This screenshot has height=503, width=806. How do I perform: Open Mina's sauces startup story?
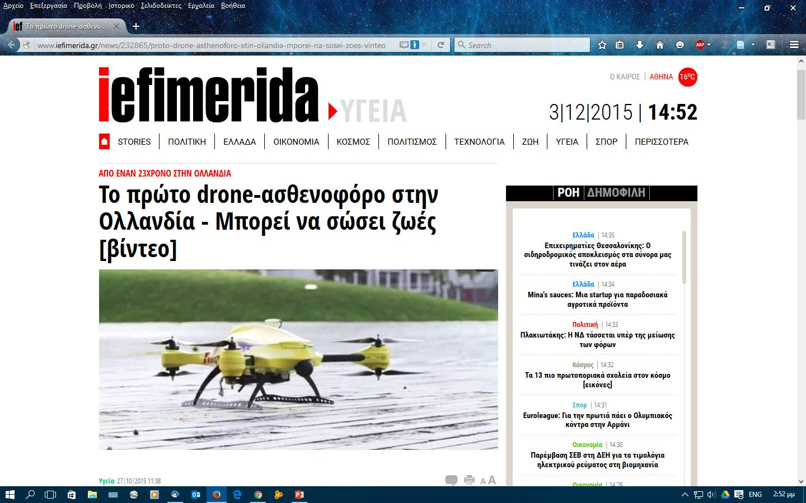tap(597, 300)
